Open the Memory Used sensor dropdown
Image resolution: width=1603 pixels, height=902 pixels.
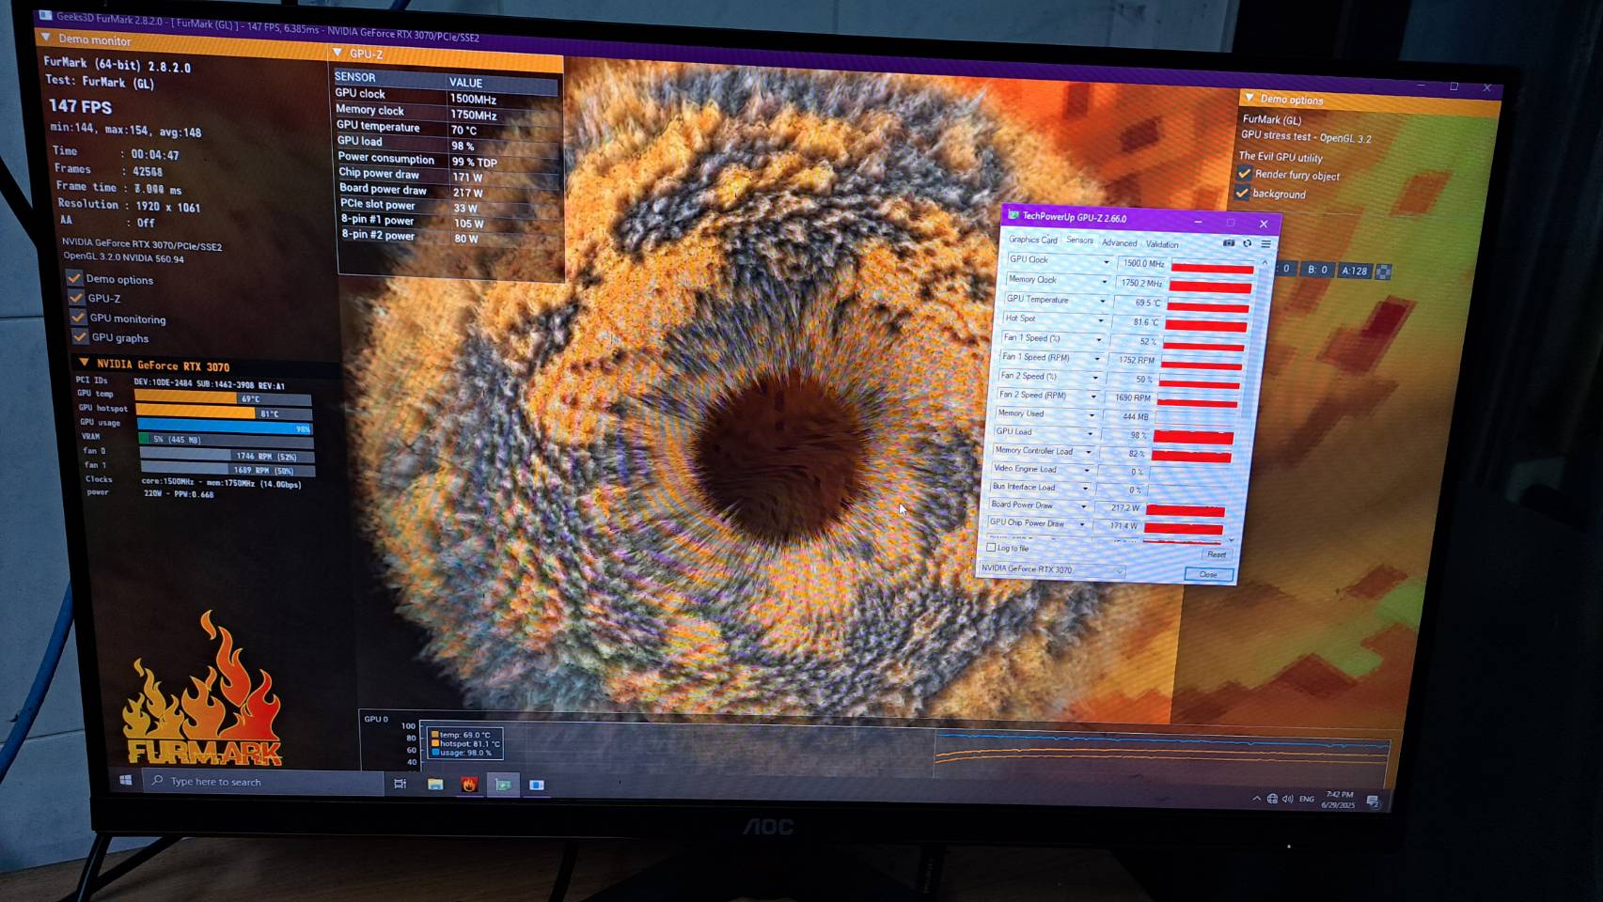[x=1092, y=415]
